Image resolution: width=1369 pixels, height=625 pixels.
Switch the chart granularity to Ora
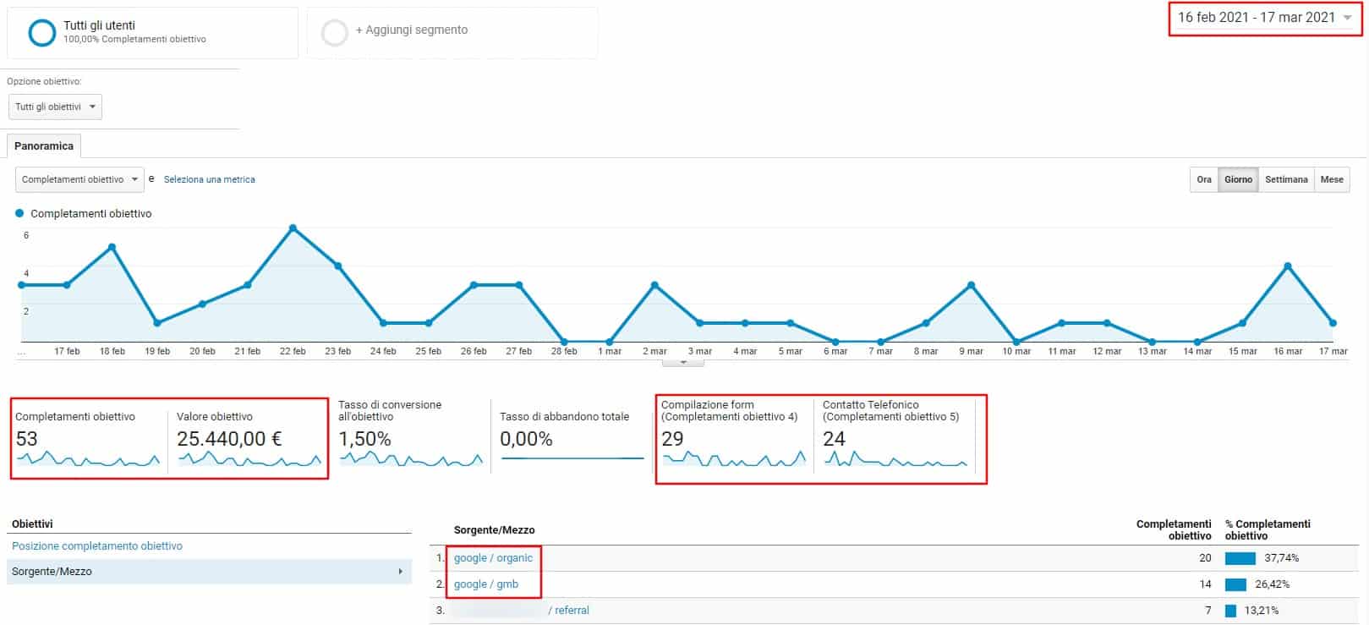(1203, 179)
